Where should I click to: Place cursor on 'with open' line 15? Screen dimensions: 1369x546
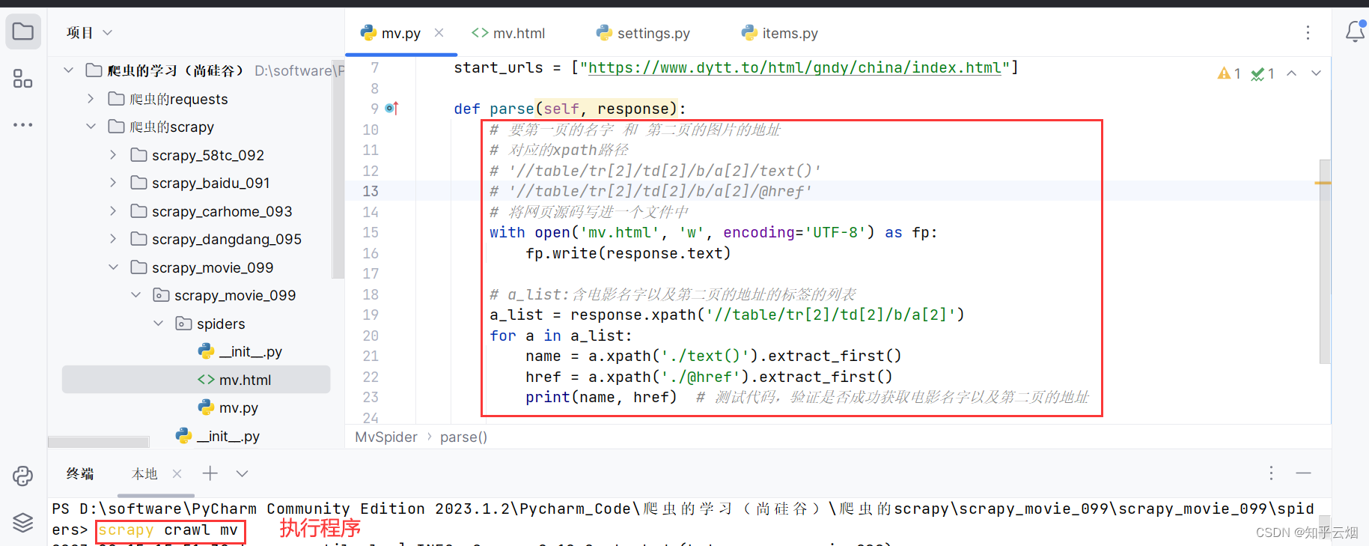(713, 232)
